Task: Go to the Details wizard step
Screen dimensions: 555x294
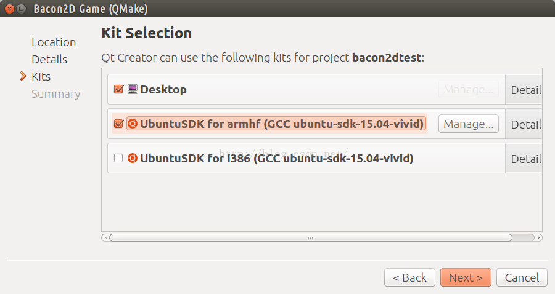Action: (x=49, y=59)
